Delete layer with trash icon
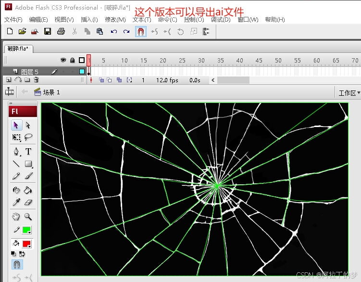 [x=36, y=80]
